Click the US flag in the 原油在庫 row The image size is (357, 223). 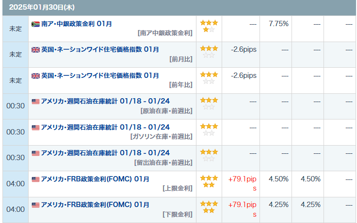pyautogui.click(x=35, y=101)
